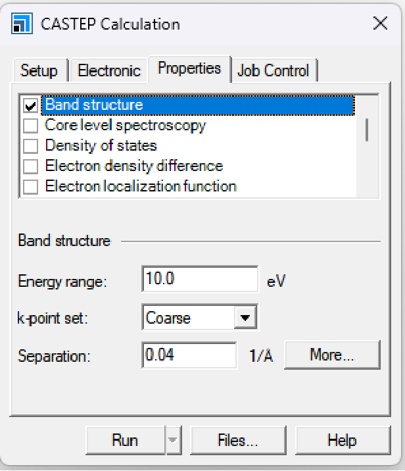Open the Files... dialog
Image resolution: width=405 pixels, height=471 pixels.
click(237, 441)
